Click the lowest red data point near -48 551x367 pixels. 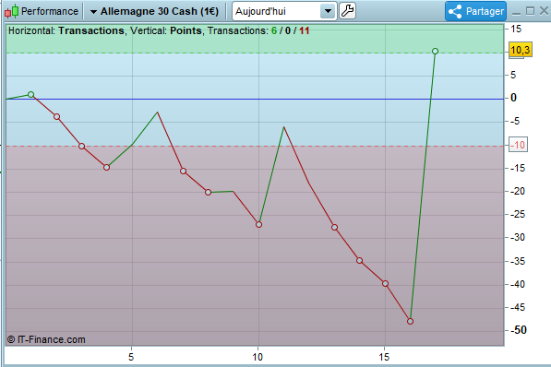tap(410, 321)
